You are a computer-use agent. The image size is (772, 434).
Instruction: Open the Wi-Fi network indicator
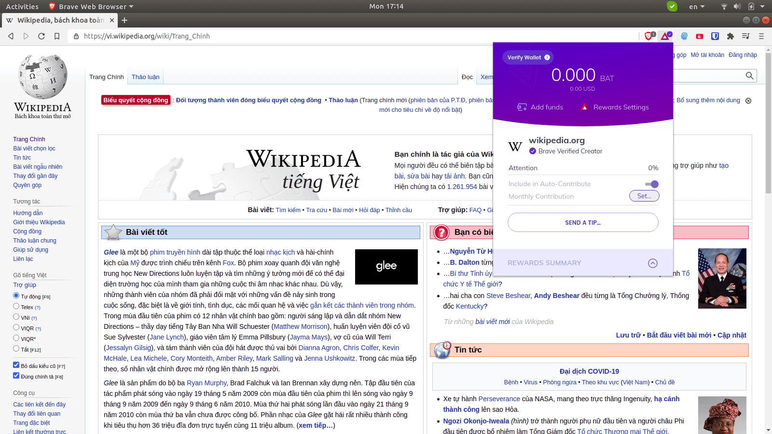724,6
